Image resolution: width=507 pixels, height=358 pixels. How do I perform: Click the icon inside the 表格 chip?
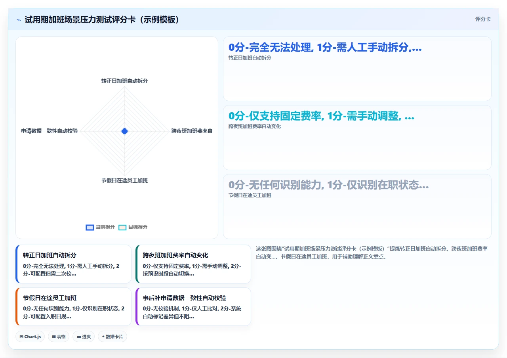click(x=54, y=337)
